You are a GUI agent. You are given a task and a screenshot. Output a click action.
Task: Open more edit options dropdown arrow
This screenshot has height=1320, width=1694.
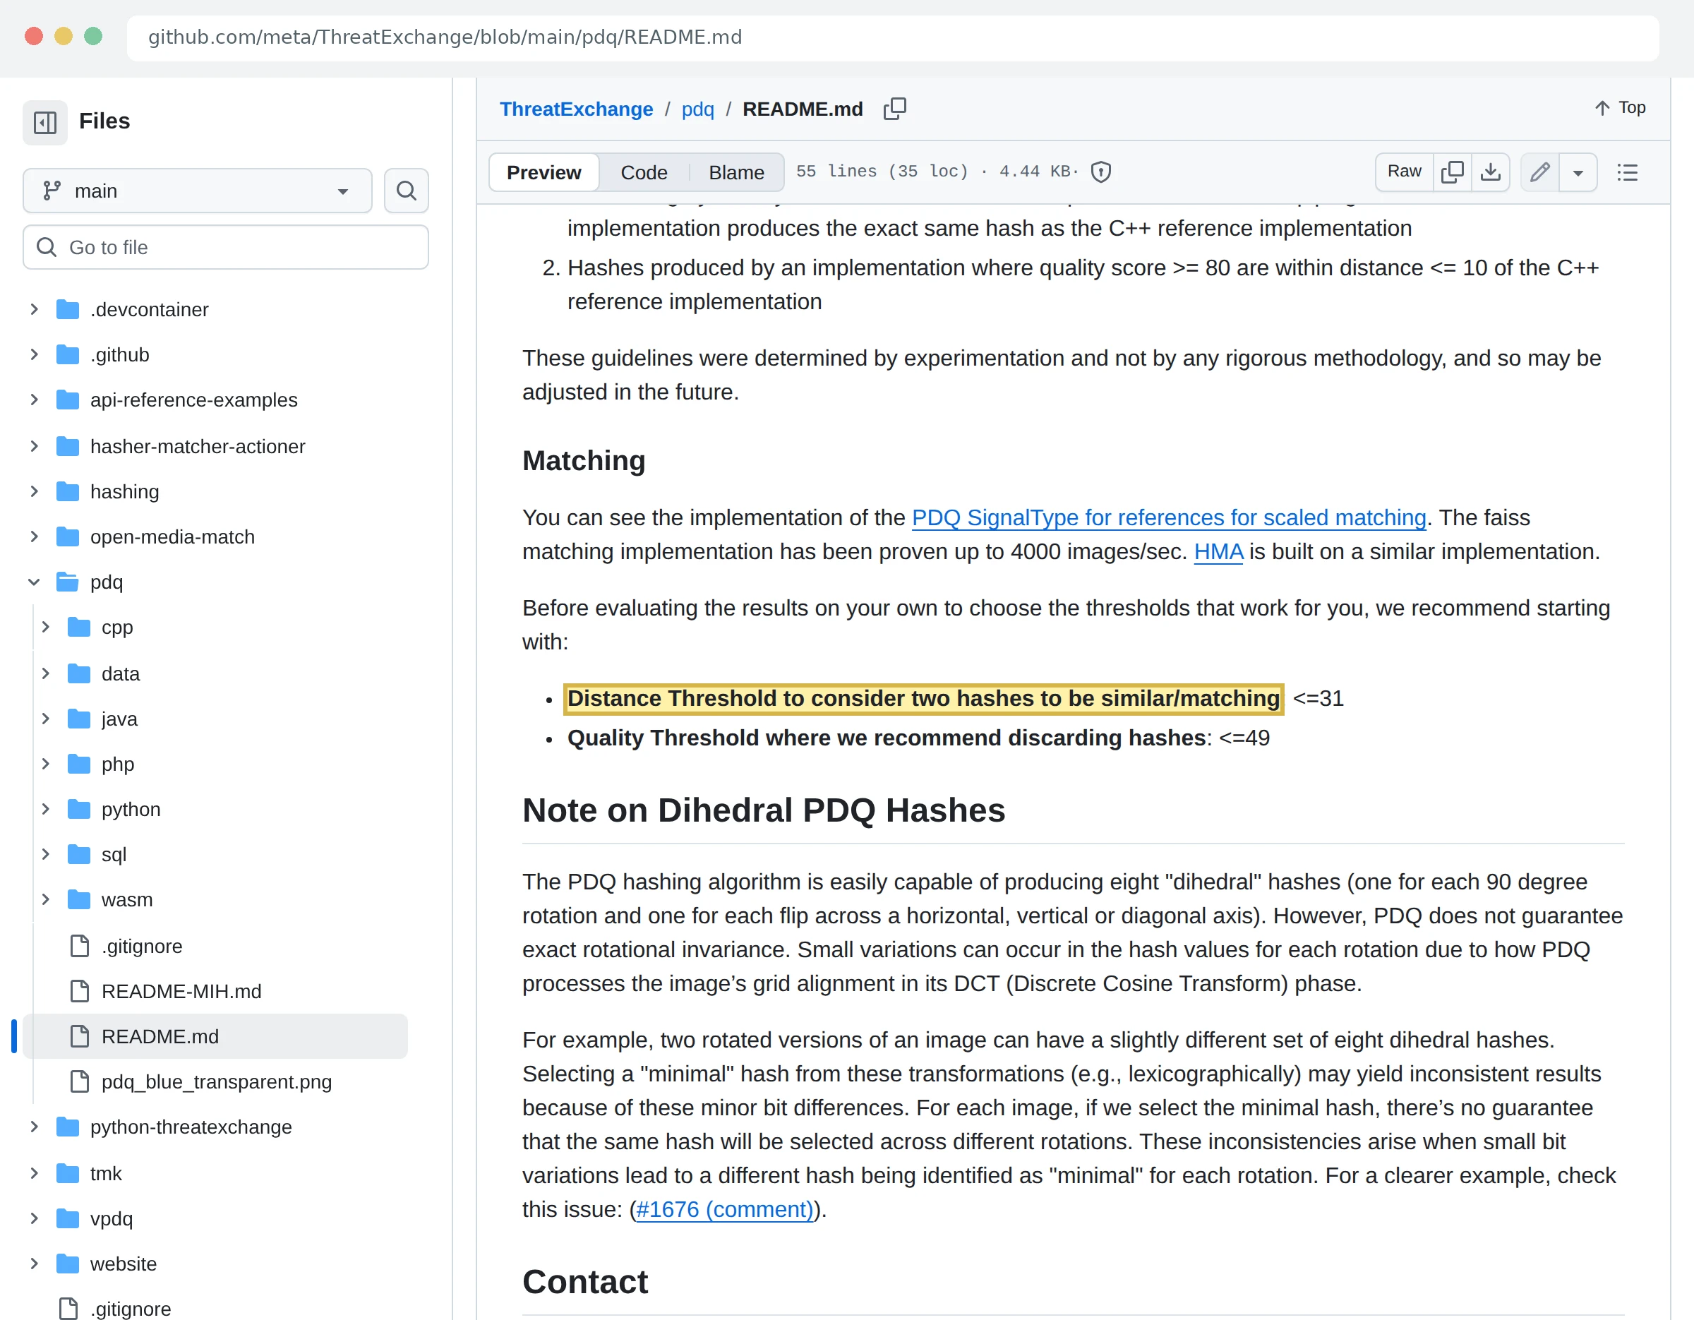pos(1578,172)
